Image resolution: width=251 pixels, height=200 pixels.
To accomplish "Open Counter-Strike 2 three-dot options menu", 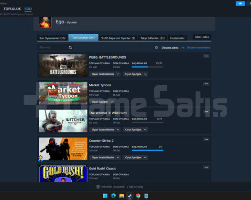I will [206, 140].
